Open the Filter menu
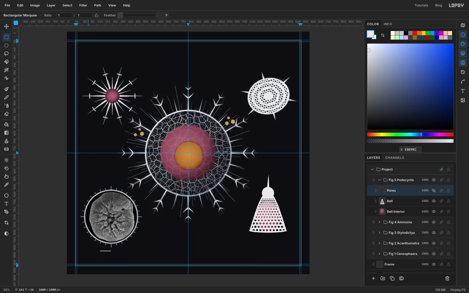Image resolution: width=469 pixels, height=293 pixels. pos(83,5)
